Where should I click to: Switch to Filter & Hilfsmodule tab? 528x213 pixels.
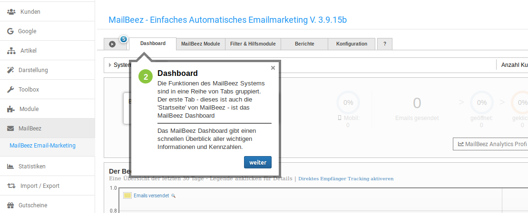click(253, 44)
